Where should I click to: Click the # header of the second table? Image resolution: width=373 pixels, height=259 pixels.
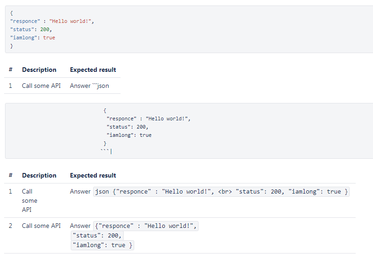point(11,175)
